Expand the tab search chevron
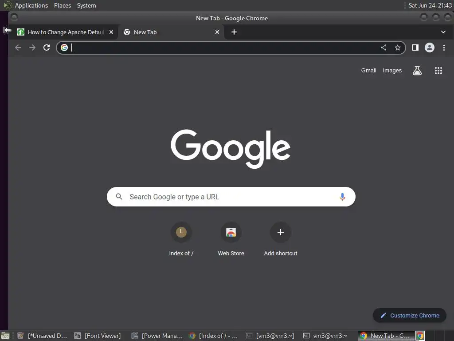 [x=443, y=32]
